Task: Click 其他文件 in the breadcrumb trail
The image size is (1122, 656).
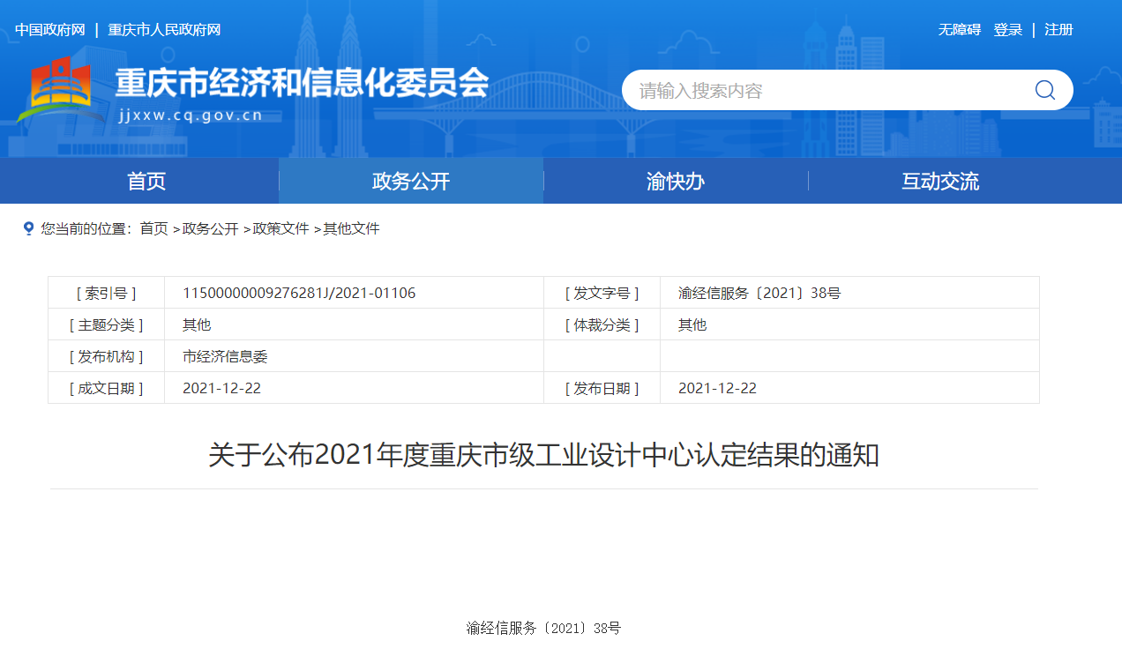Action: pyautogui.click(x=351, y=228)
